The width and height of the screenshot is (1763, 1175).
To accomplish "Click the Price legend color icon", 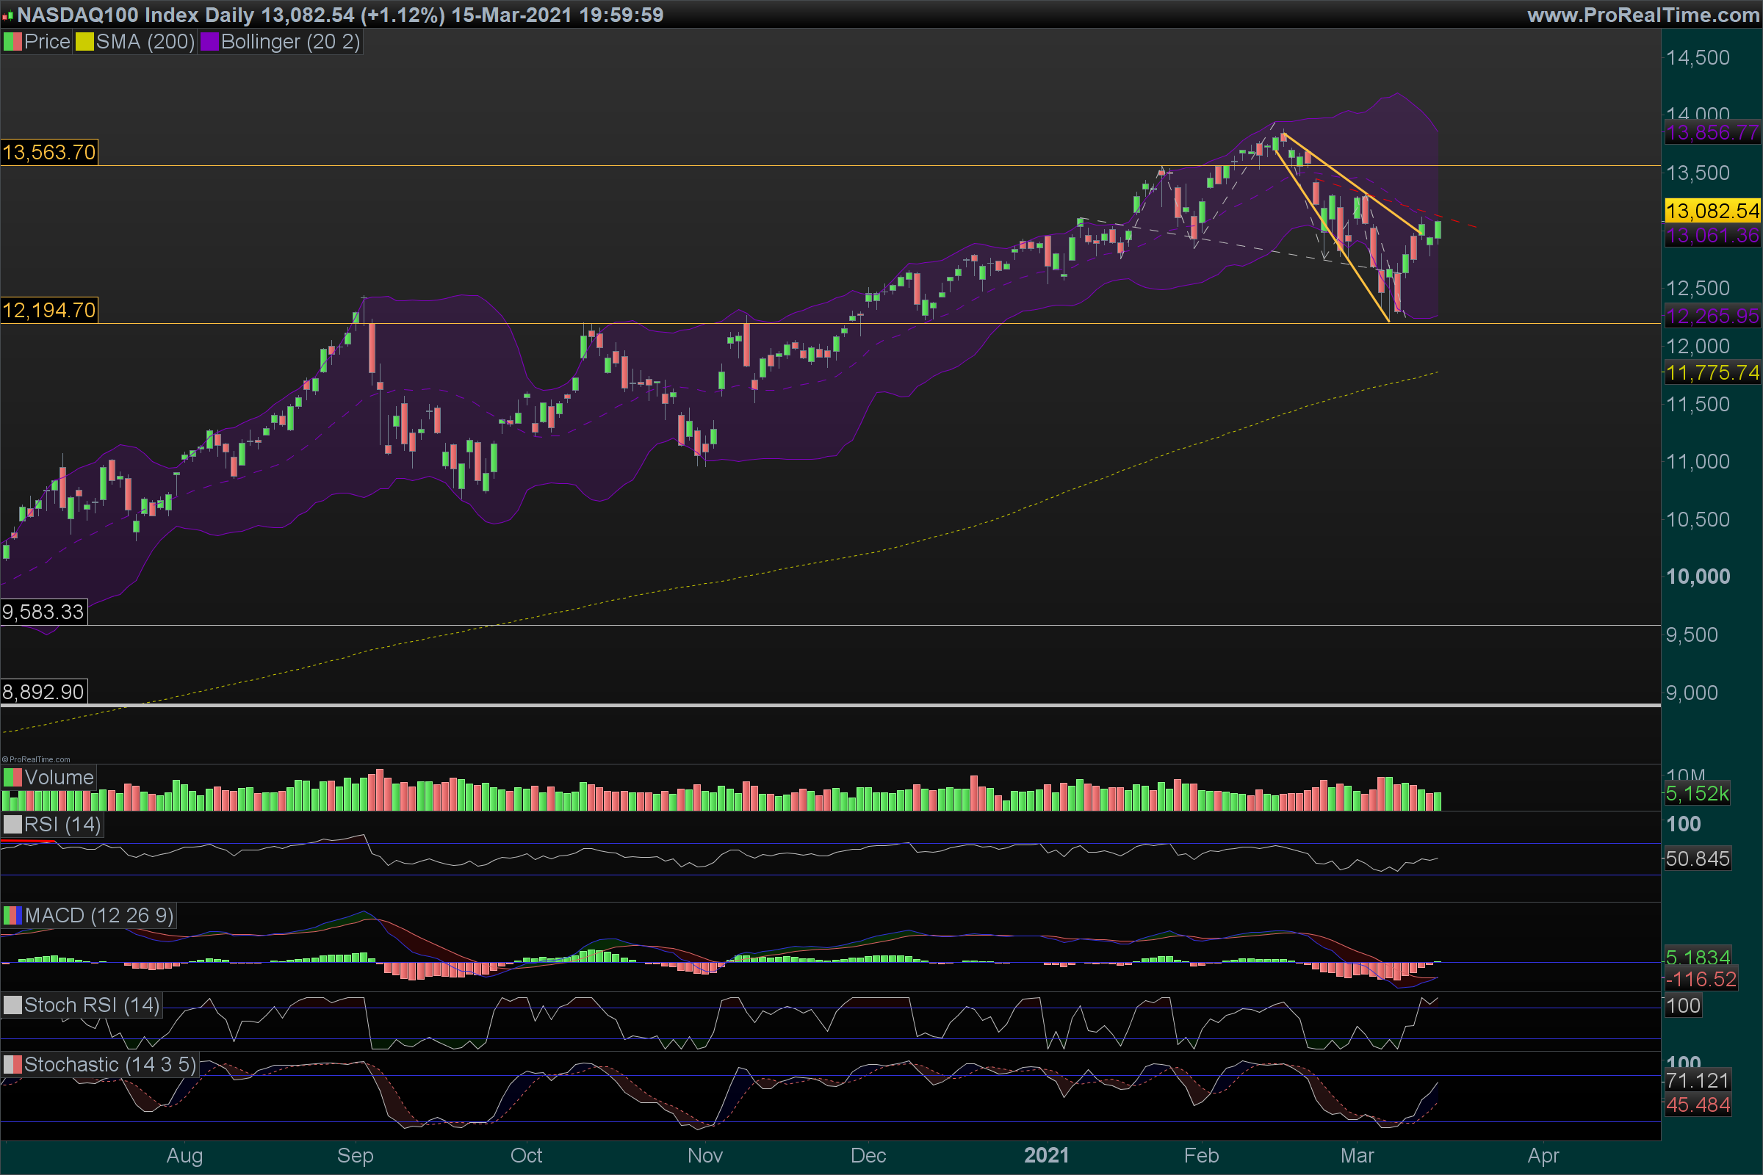I will coord(12,42).
